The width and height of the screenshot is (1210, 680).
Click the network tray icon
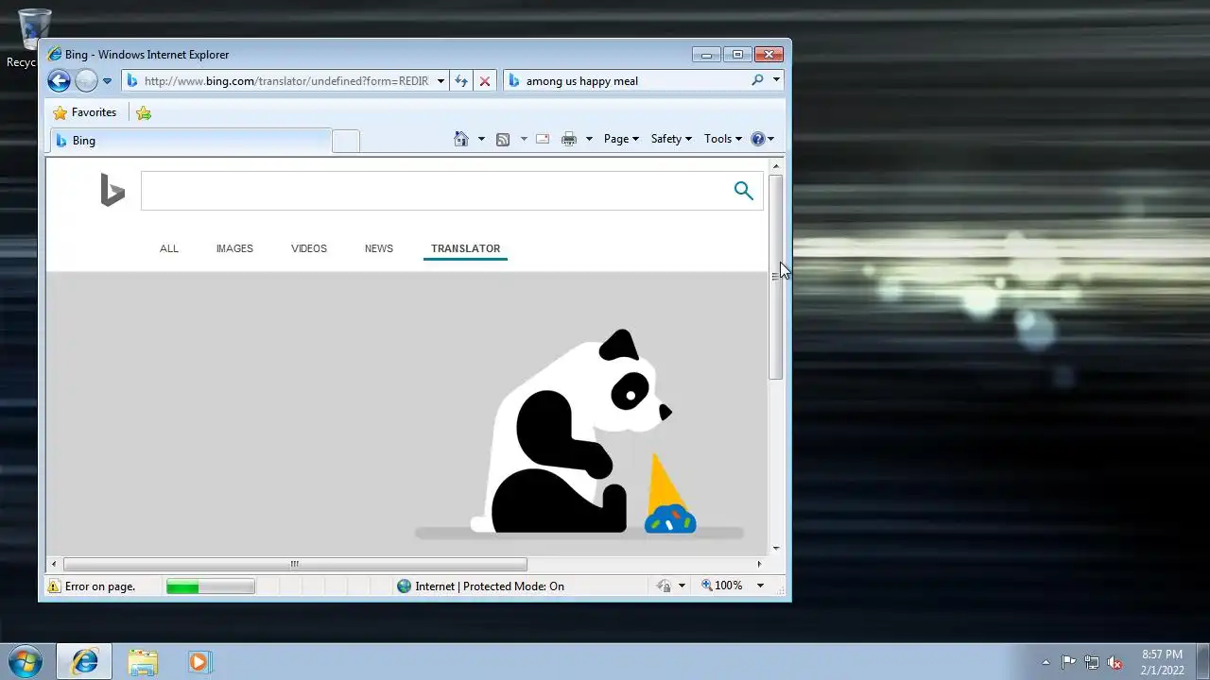point(1092,662)
